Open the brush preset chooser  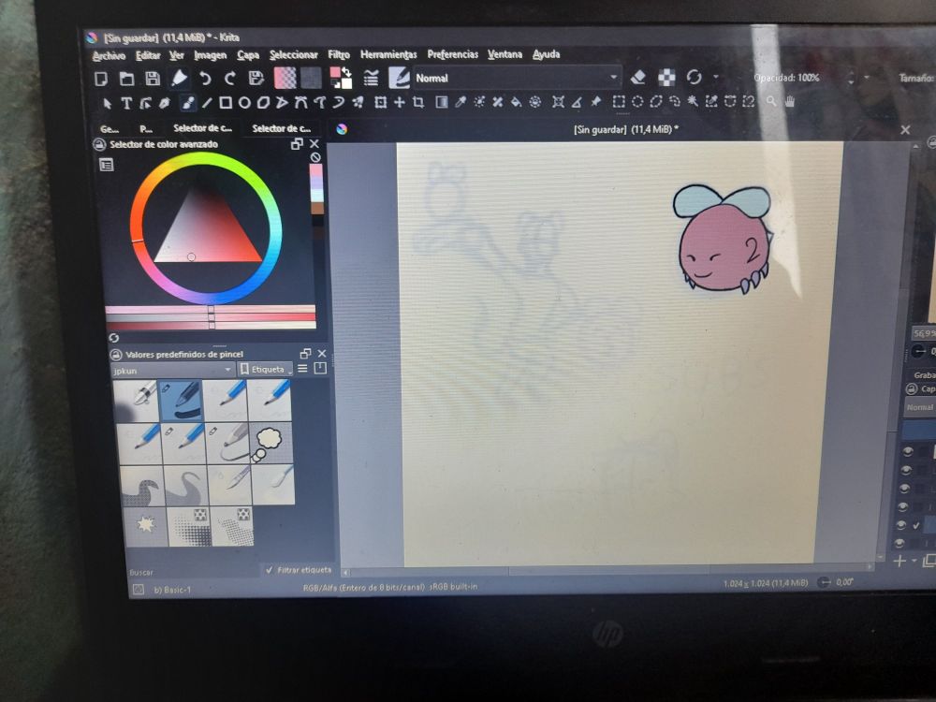click(398, 78)
